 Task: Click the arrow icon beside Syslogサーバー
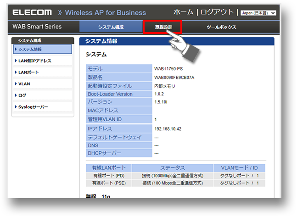16,107
